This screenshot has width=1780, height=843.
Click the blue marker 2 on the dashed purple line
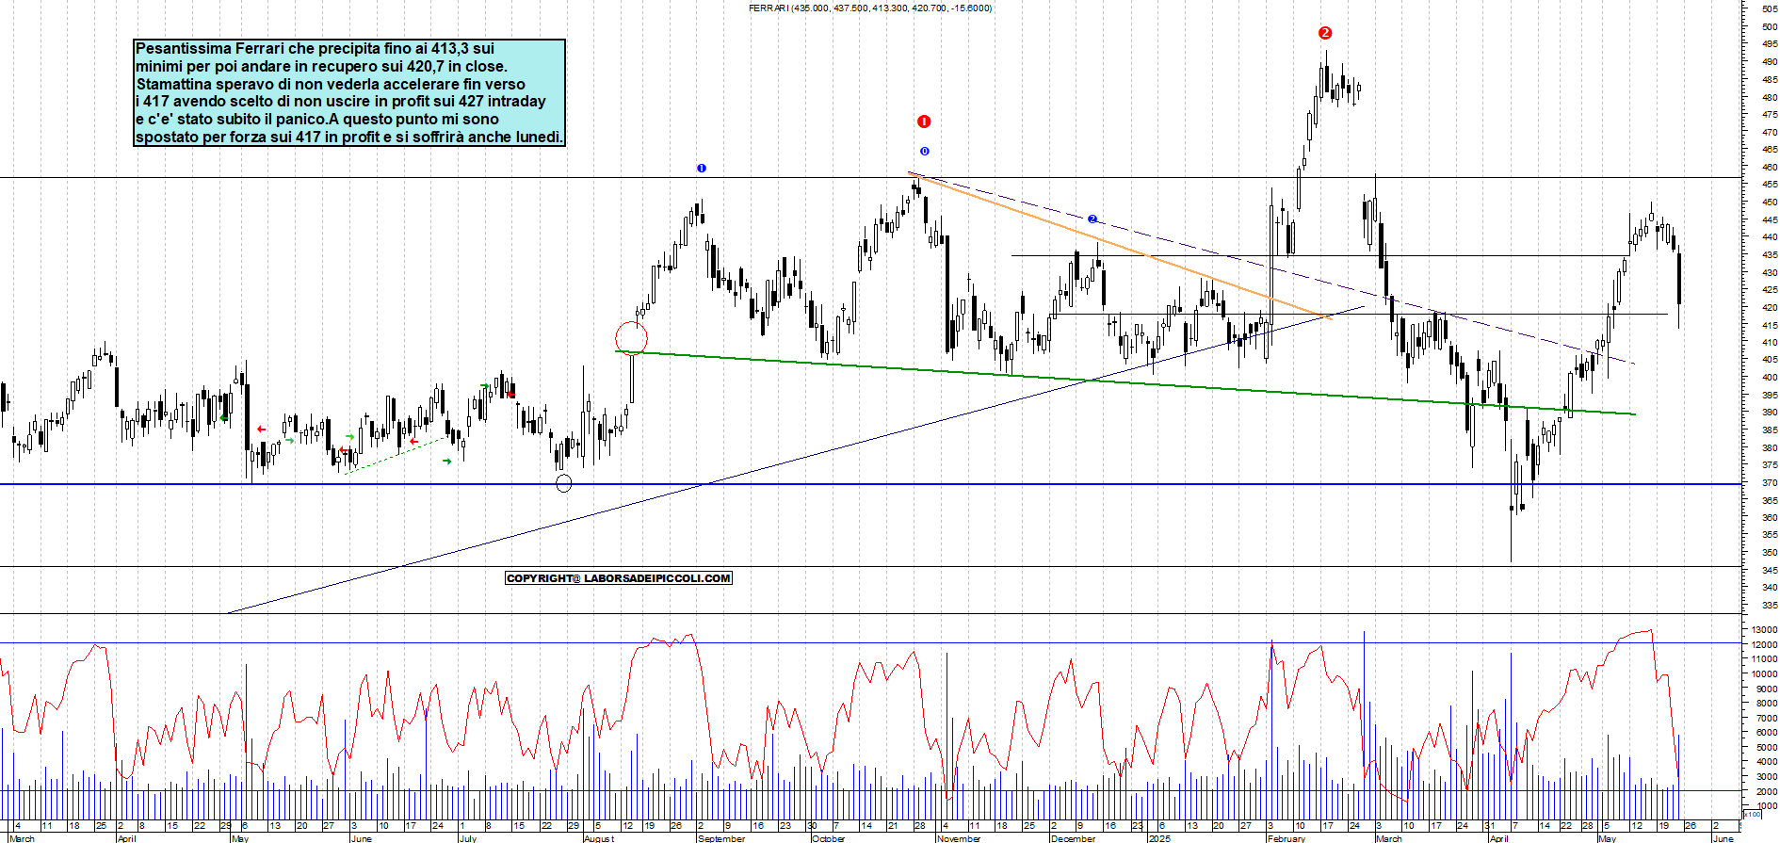pos(1092,219)
